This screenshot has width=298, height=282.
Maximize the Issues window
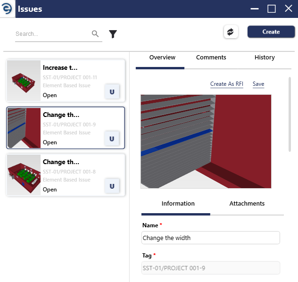[x=272, y=9]
